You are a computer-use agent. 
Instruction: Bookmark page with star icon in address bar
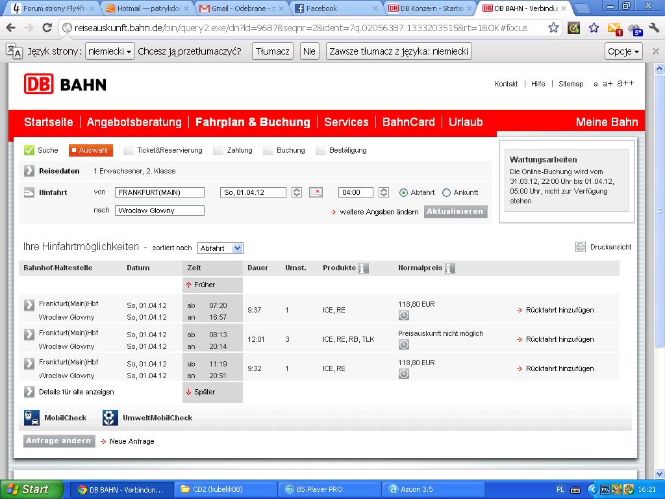point(553,28)
